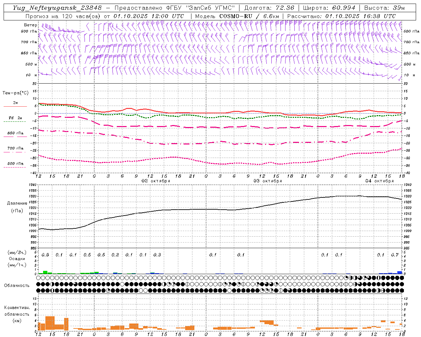Image resolution: width=421 pixels, height=337 pixels.
Task: Click the date label 04 октября
Action: [380, 181]
